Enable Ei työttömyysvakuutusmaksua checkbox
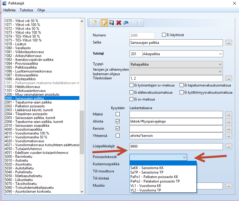 point(181,92)
